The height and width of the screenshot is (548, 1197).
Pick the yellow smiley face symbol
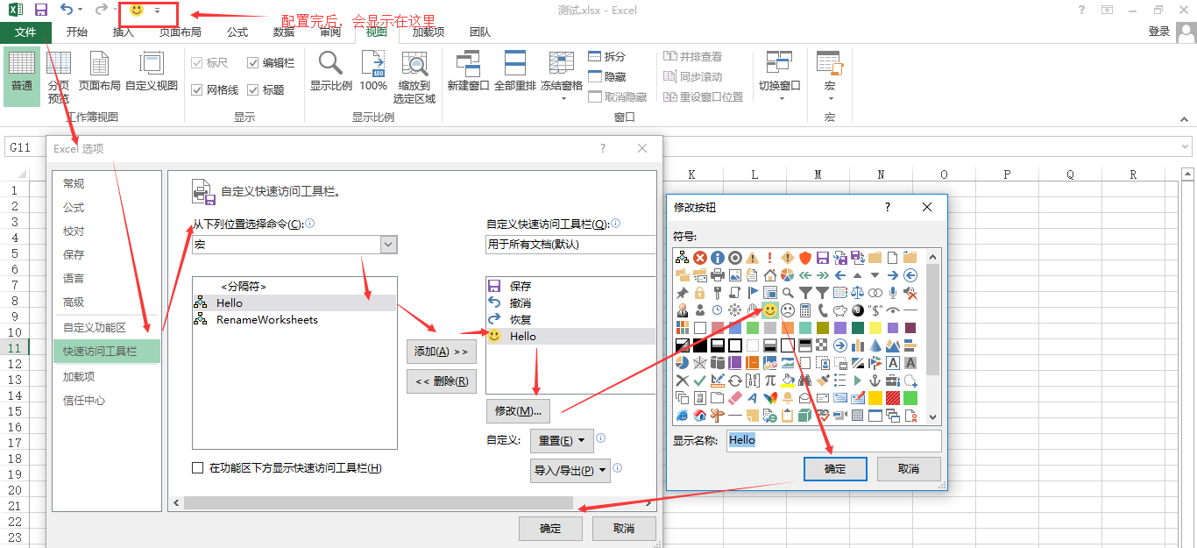[770, 310]
